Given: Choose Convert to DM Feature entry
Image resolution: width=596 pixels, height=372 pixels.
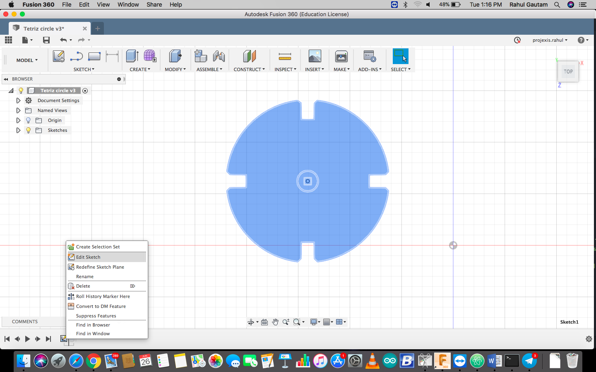Looking at the screenshot, I should coord(107,306).
